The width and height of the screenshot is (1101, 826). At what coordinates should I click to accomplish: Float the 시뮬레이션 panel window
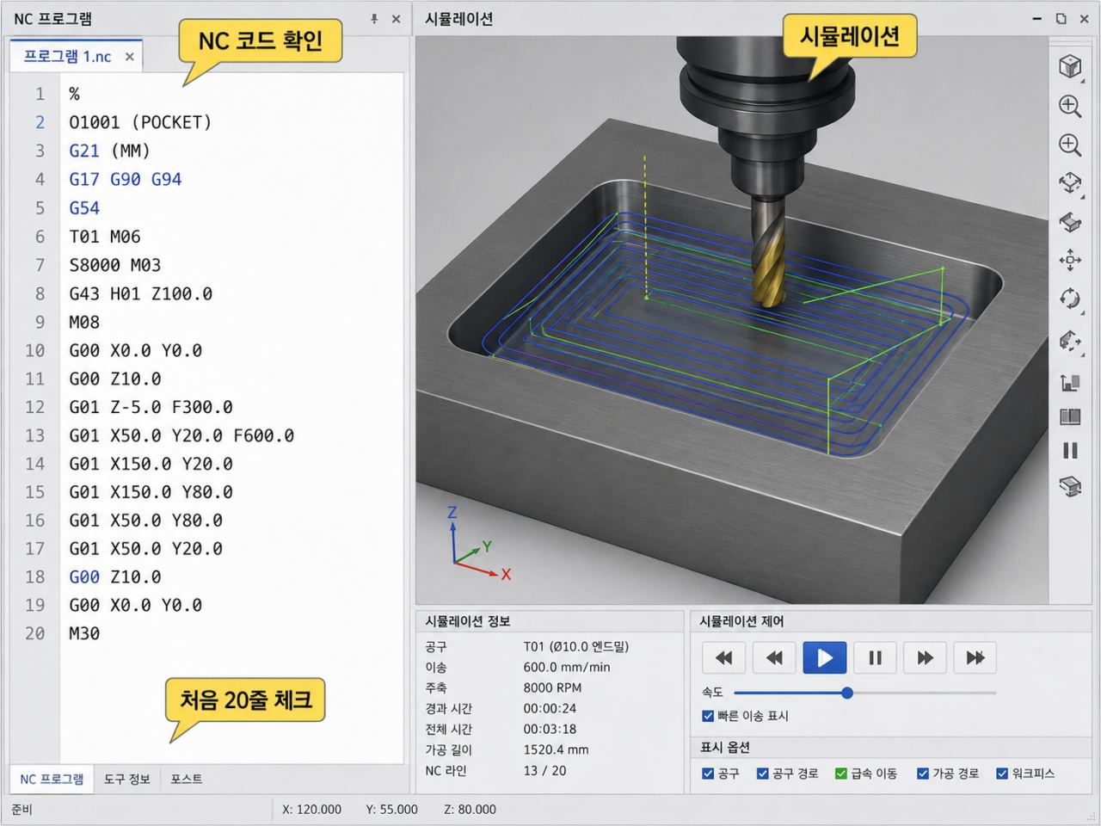coord(1061,18)
